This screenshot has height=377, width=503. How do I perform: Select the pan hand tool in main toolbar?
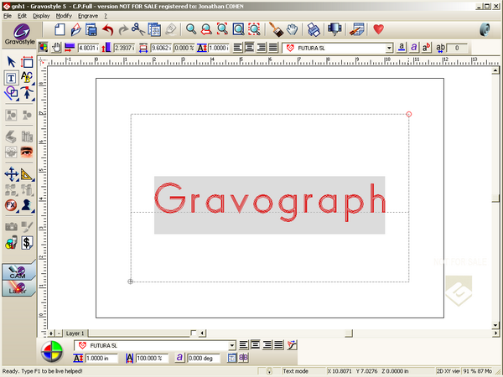(x=293, y=29)
